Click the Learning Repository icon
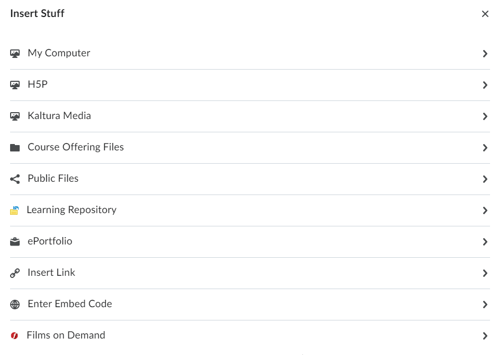498x355 pixels. 14,210
